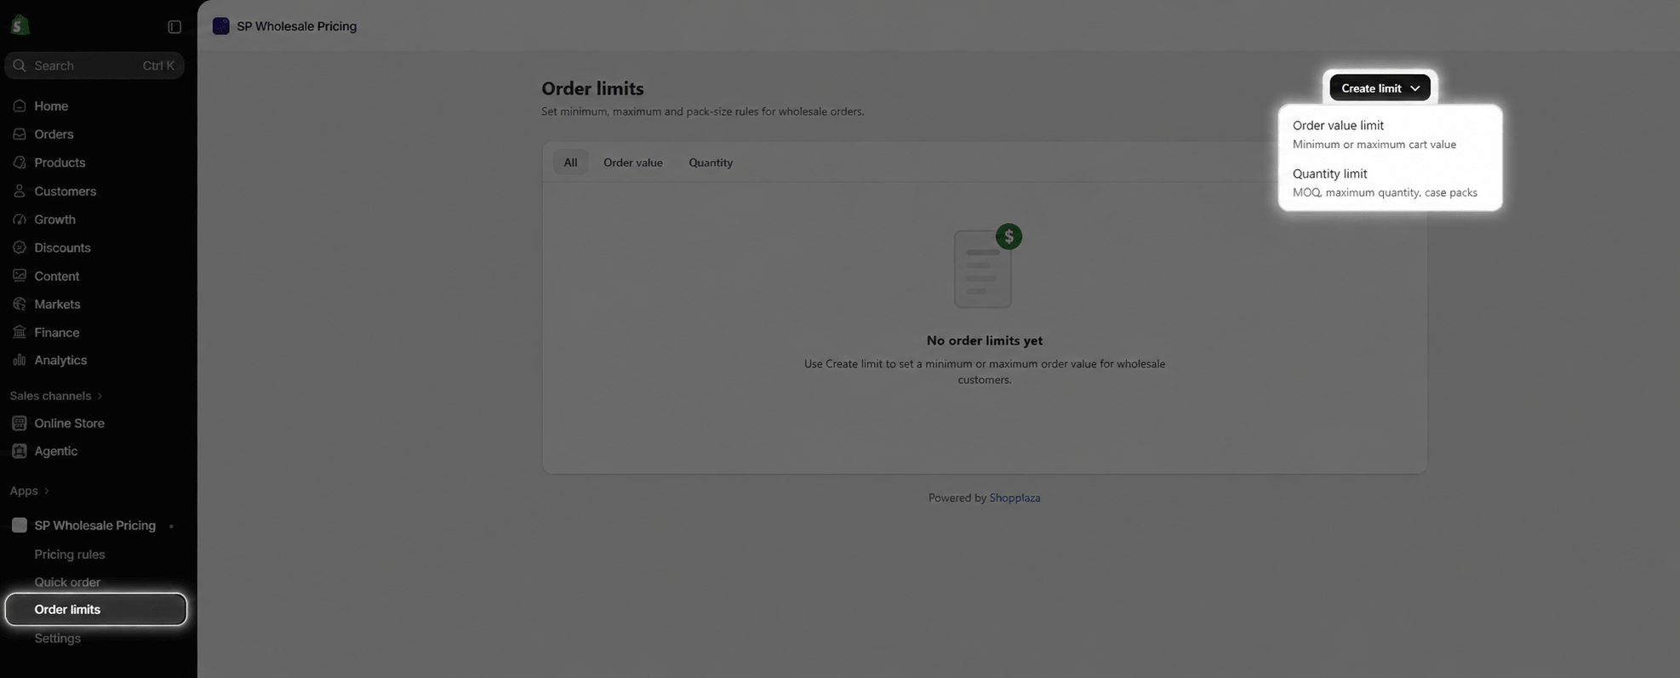Switch to the All tab
Image resolution: width=1680 pixels, height=678 pixels.
570,162
